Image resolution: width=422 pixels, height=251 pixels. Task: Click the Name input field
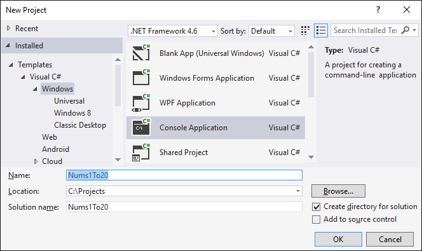184,175
